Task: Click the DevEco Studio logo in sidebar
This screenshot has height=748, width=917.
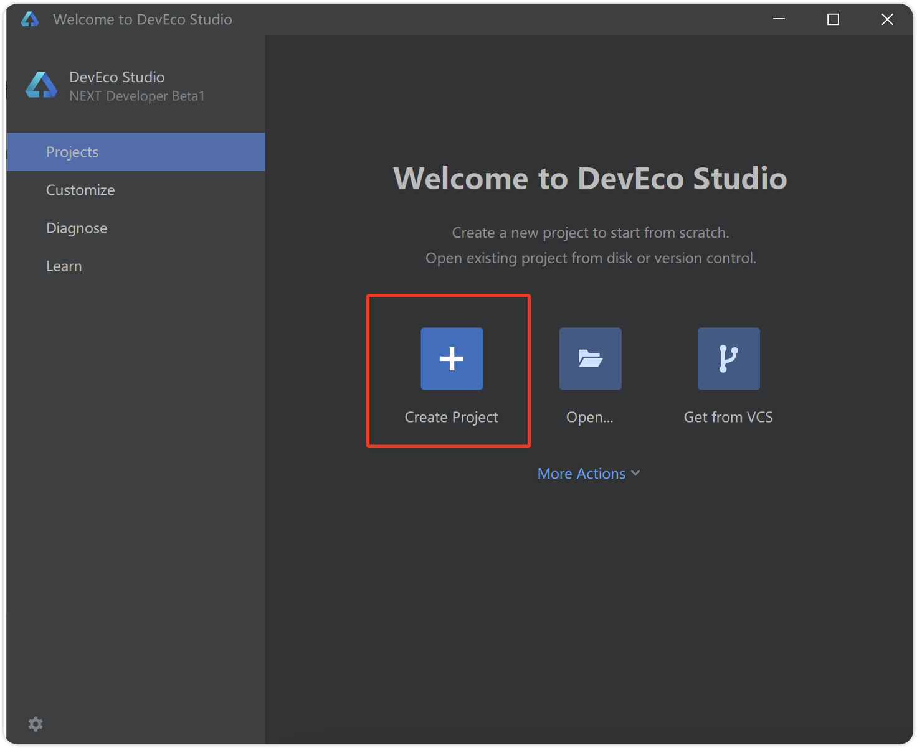Action: 41,85
